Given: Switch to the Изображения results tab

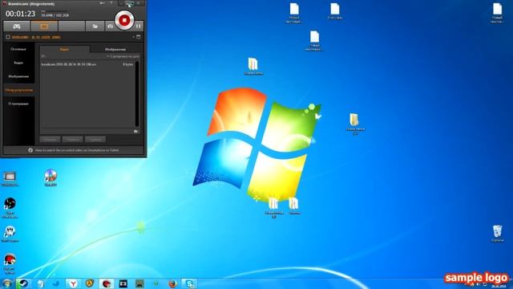Looking at the screenshot, I should point(115,50).
